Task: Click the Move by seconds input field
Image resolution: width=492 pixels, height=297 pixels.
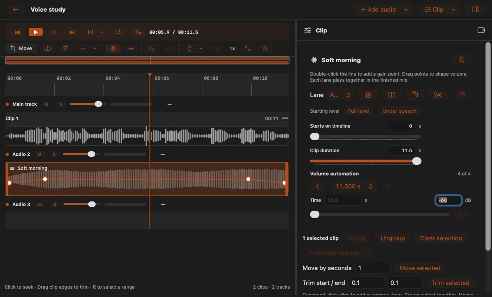Action: pos(373,268)
